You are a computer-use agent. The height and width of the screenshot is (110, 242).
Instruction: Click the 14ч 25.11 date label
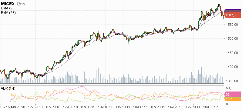pos(175,107)
